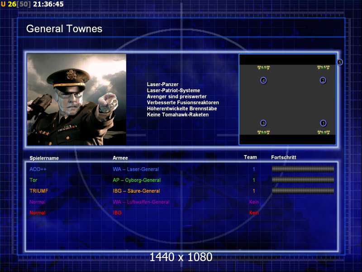The width and height of the screenshot is (362, 272).
Task: Click the Laser-Panzer ability line
Action: tap(162, 84)
